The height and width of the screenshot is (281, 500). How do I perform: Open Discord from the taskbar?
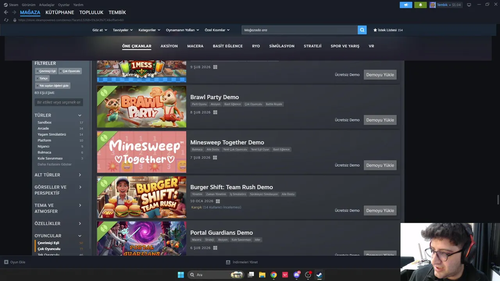click(x=296, y=275)
